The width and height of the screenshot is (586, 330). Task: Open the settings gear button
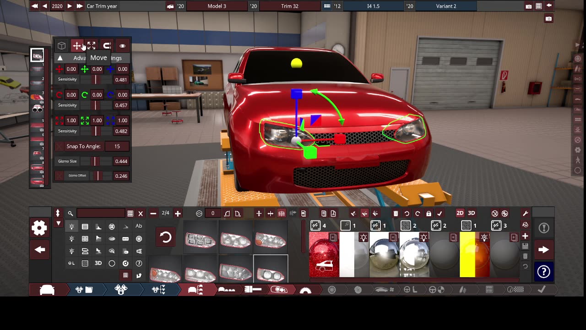(39, 228)
